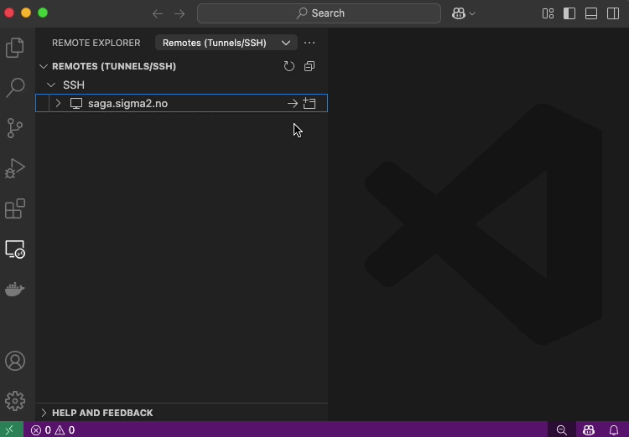Collapse the SSH tree node
Image resolution: width=629 pixels, height=437 pixels.
tap(51, 85)
